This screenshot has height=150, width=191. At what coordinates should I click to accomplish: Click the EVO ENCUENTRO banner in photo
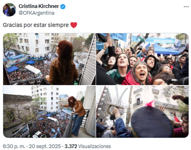tap(160, 40)
